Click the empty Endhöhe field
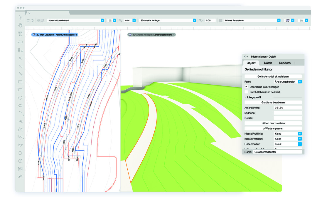 click(x=288, y=113)
